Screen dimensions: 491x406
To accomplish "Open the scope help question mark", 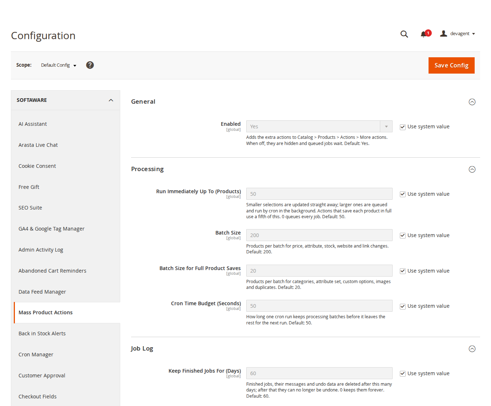I will pyautogui.click(x=90, y=65).
